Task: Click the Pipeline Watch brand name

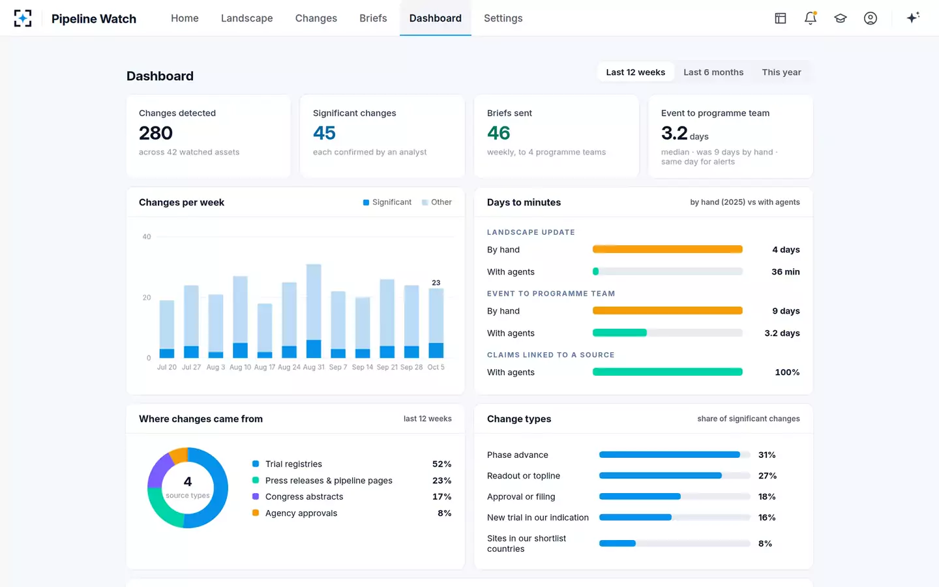Action: (94, 19)
